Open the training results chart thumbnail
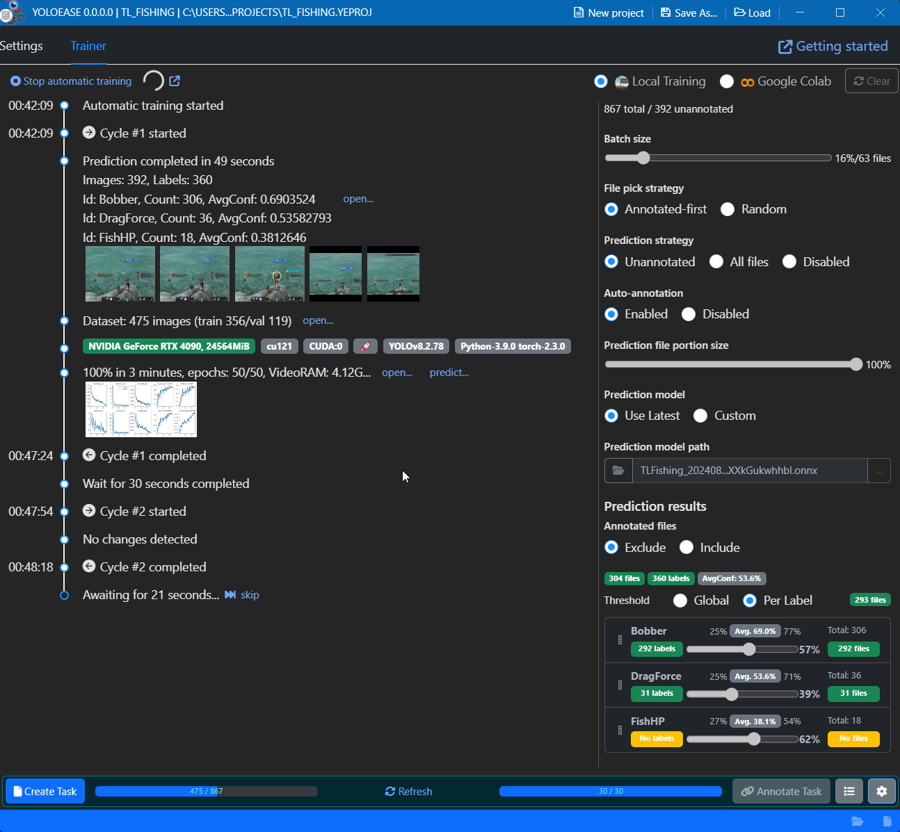Image resolution: width=900 pixels, height=832 pixels. pyautogui.click(x=141, y=409)
